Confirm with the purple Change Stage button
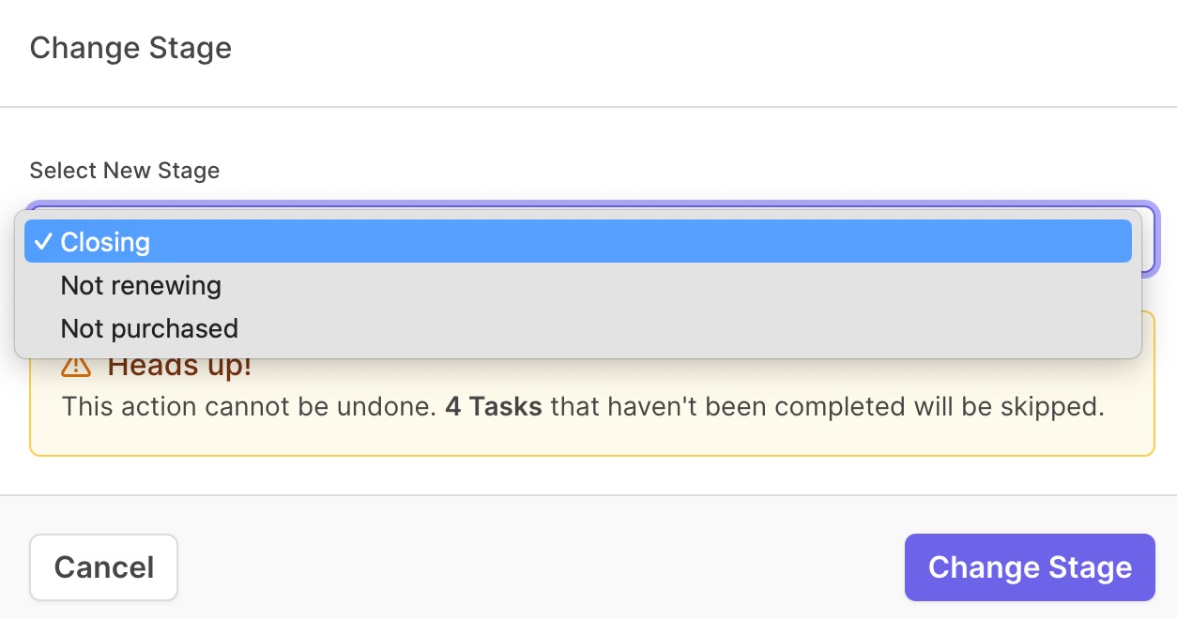 point(1030,567)
